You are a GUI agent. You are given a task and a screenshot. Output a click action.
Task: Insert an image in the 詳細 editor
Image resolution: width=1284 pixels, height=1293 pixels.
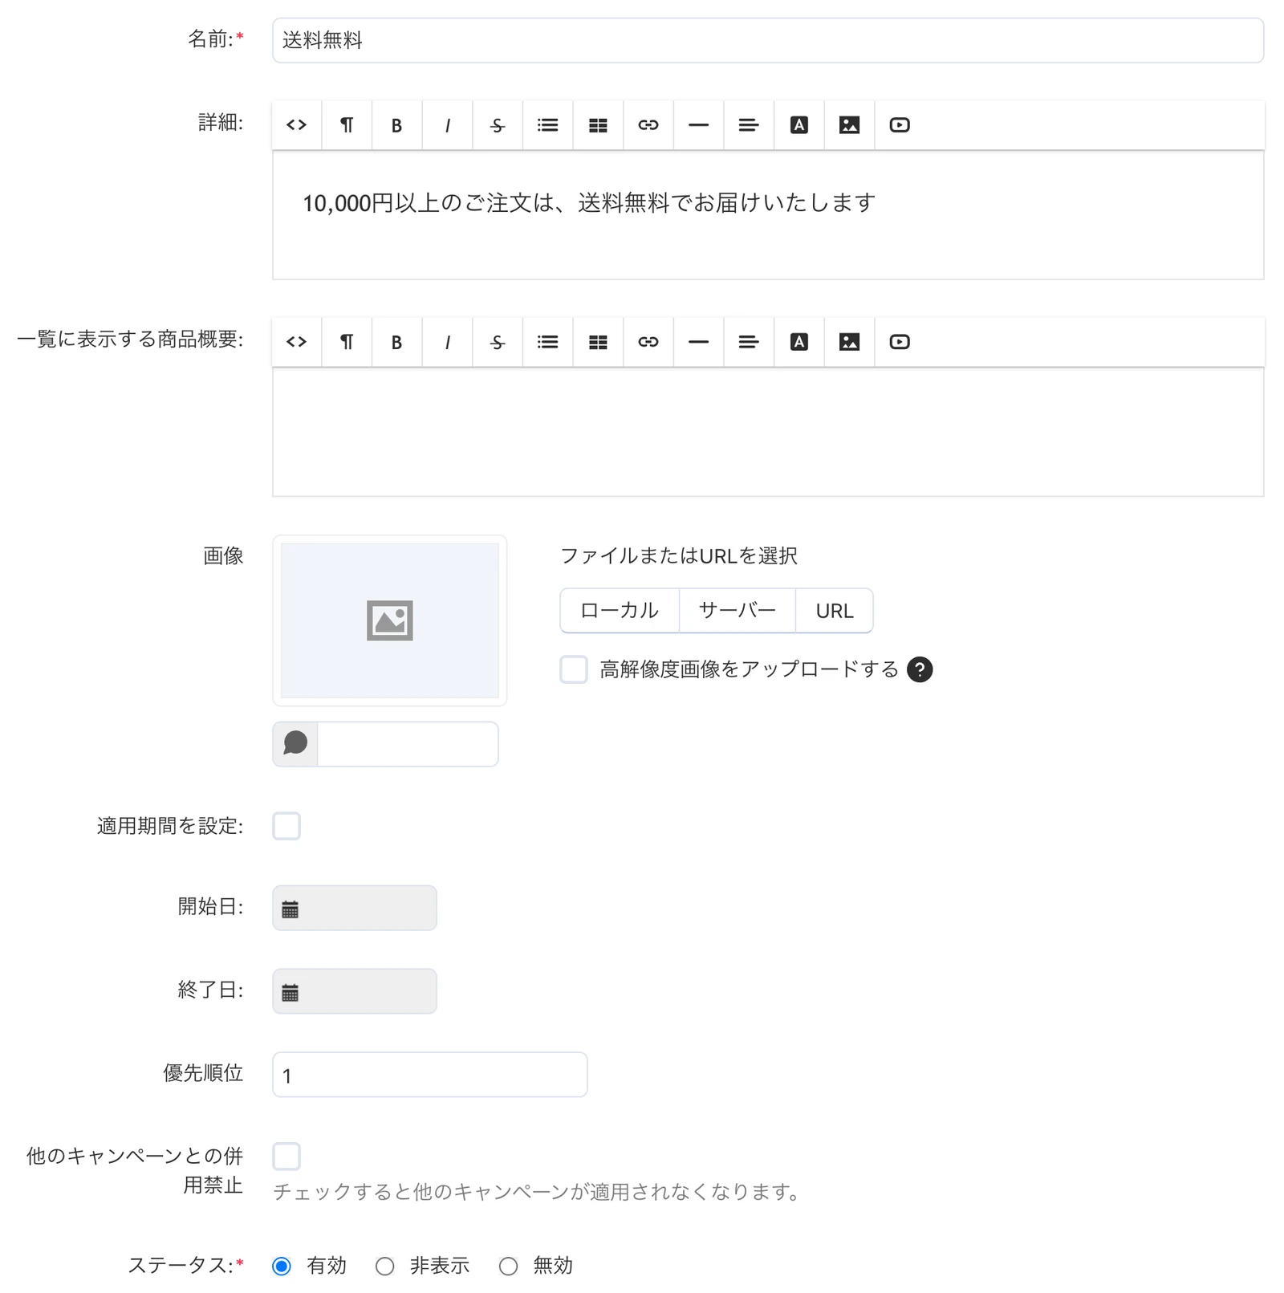pos(849,125)
